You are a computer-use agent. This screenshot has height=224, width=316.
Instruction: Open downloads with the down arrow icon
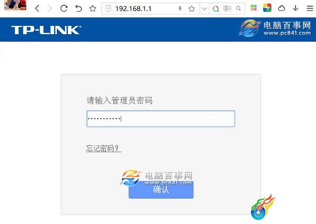coord(295,8)
